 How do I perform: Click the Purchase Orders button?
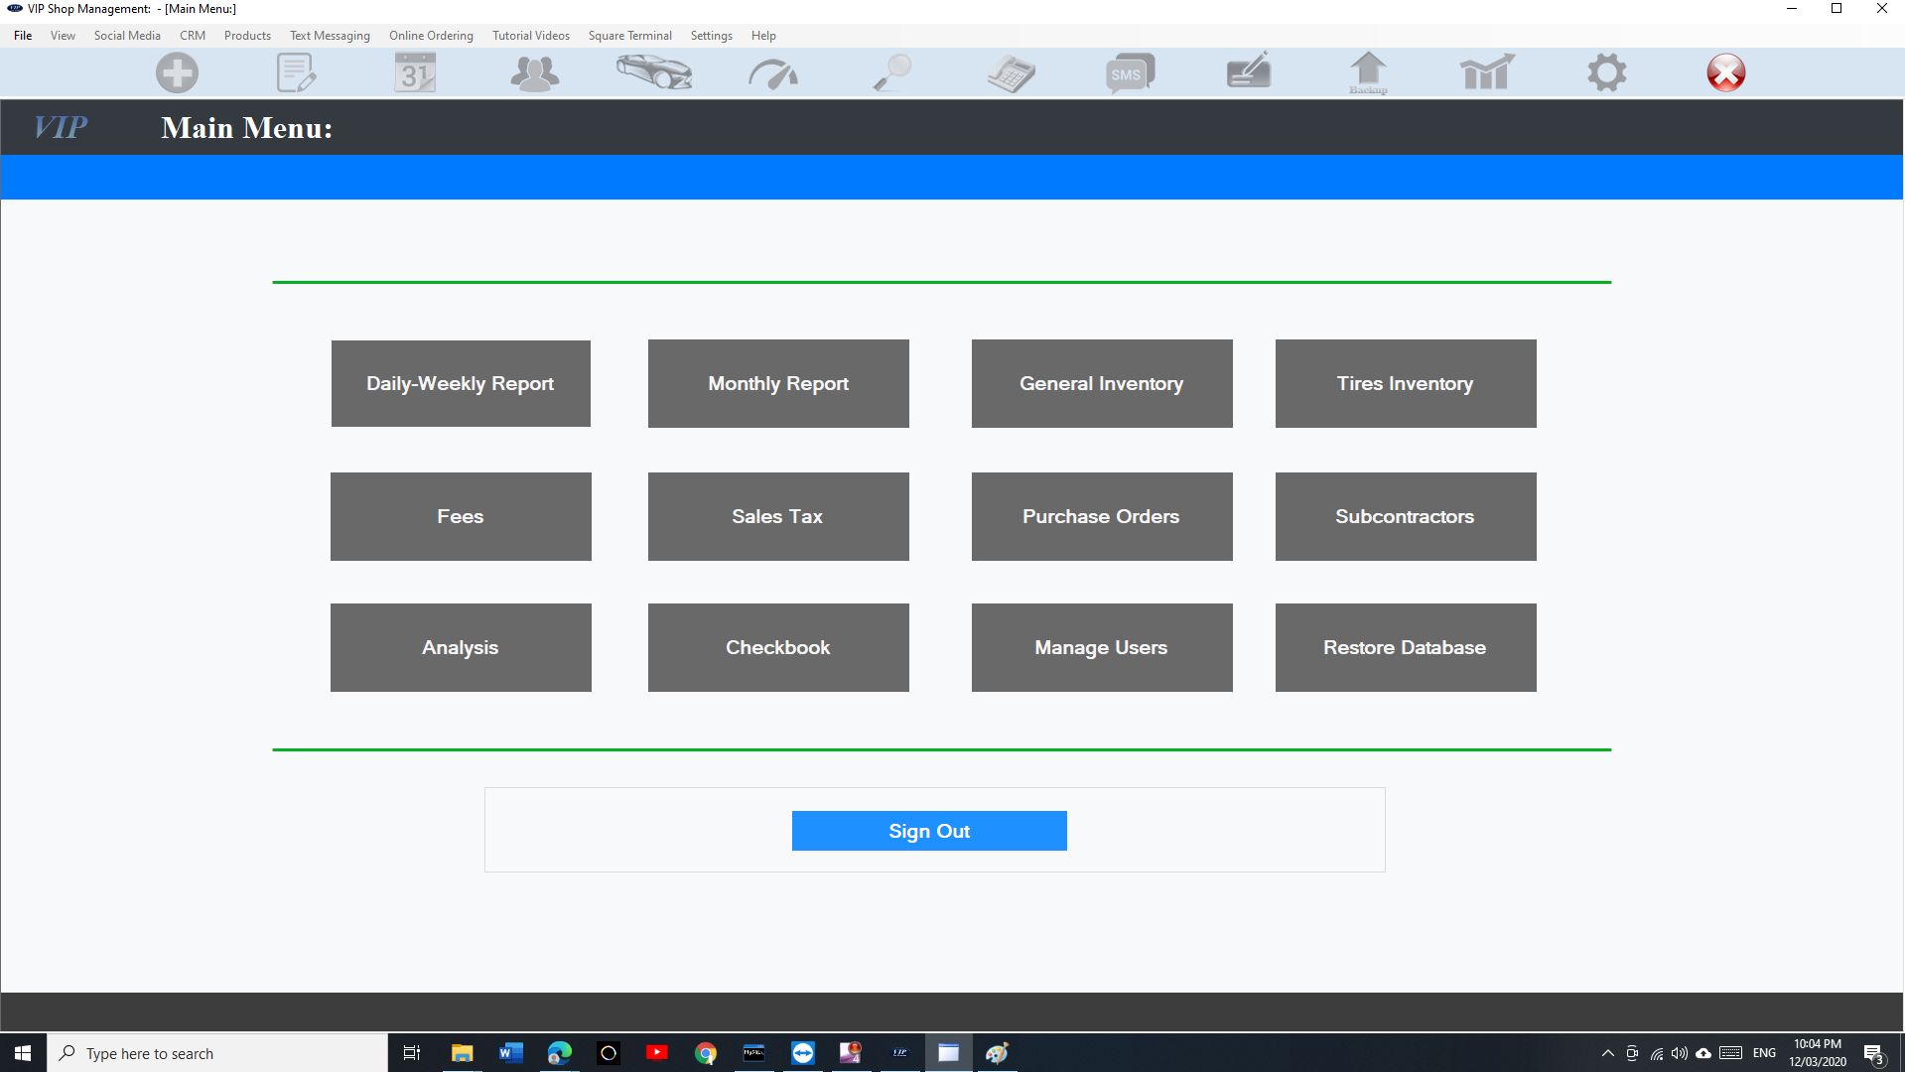pos(1101,516)
